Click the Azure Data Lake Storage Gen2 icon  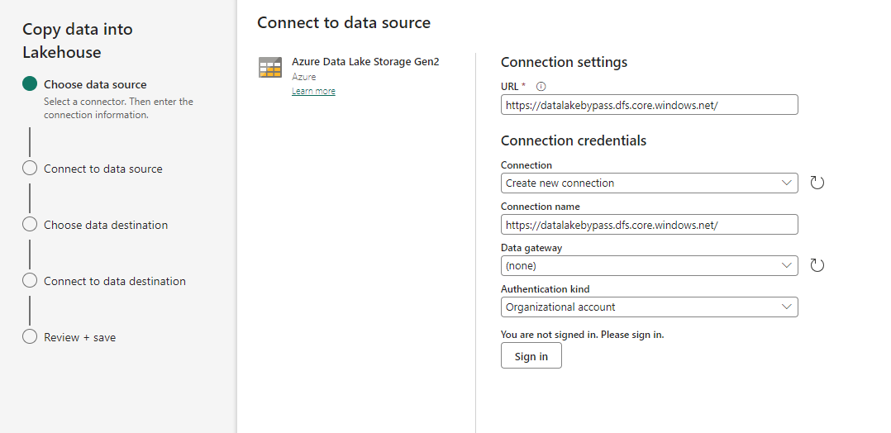pos(270,69)
